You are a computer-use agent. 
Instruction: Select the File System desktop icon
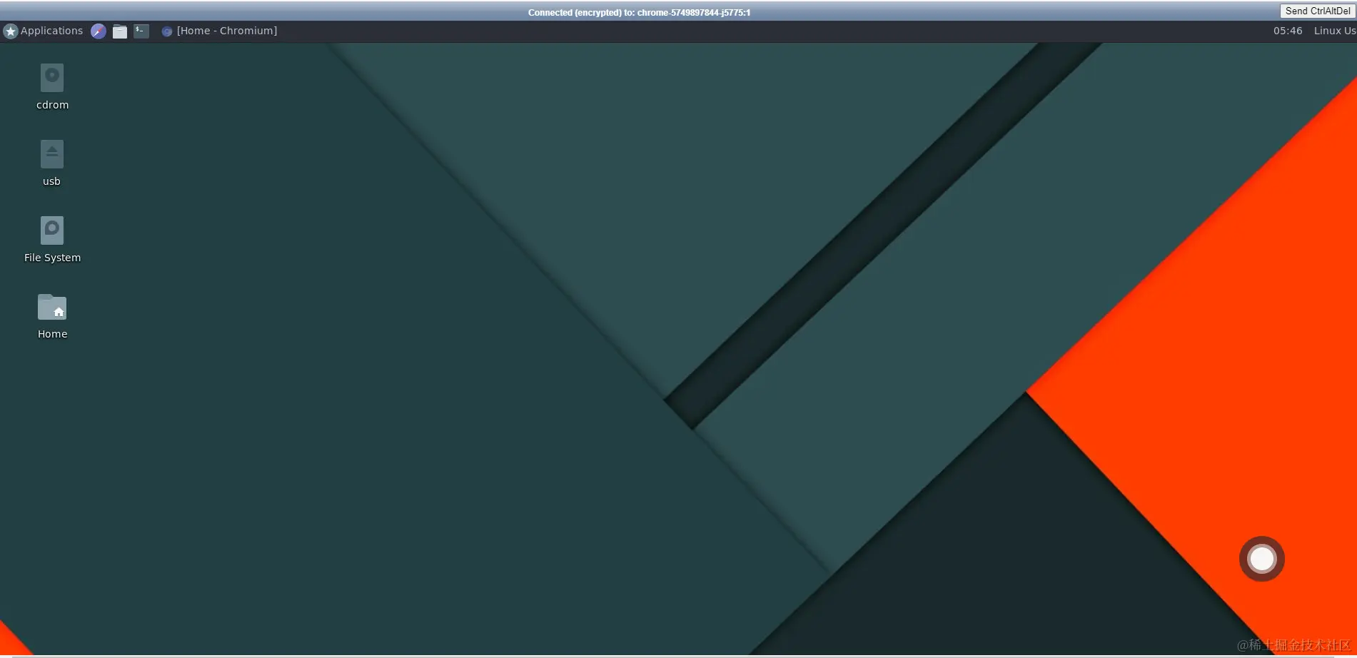point(52,240)
